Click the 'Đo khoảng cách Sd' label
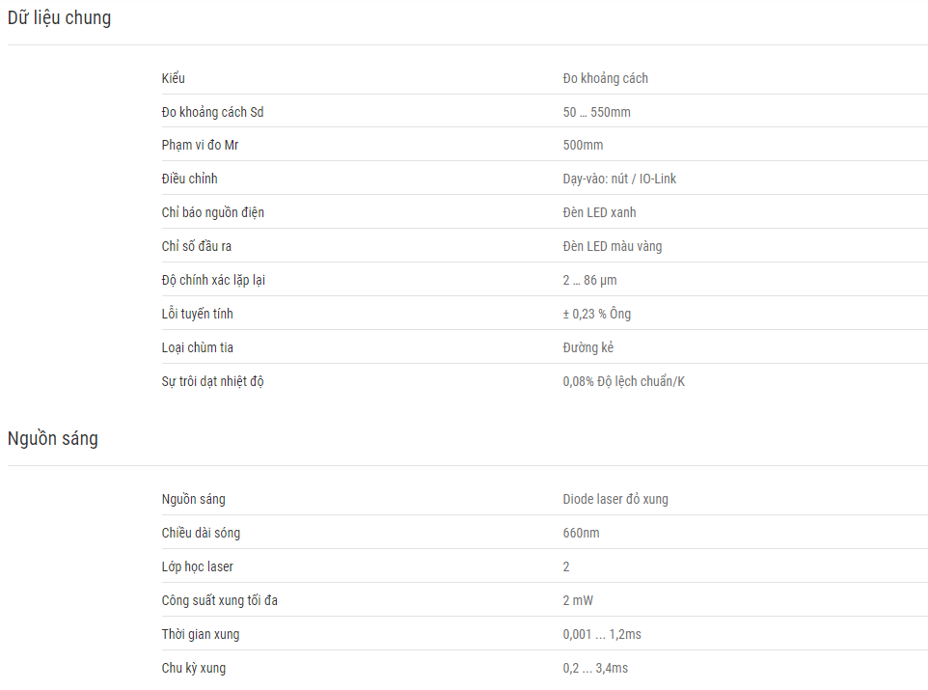The width and height of the screenshot is (928, 690). (212, 112)
